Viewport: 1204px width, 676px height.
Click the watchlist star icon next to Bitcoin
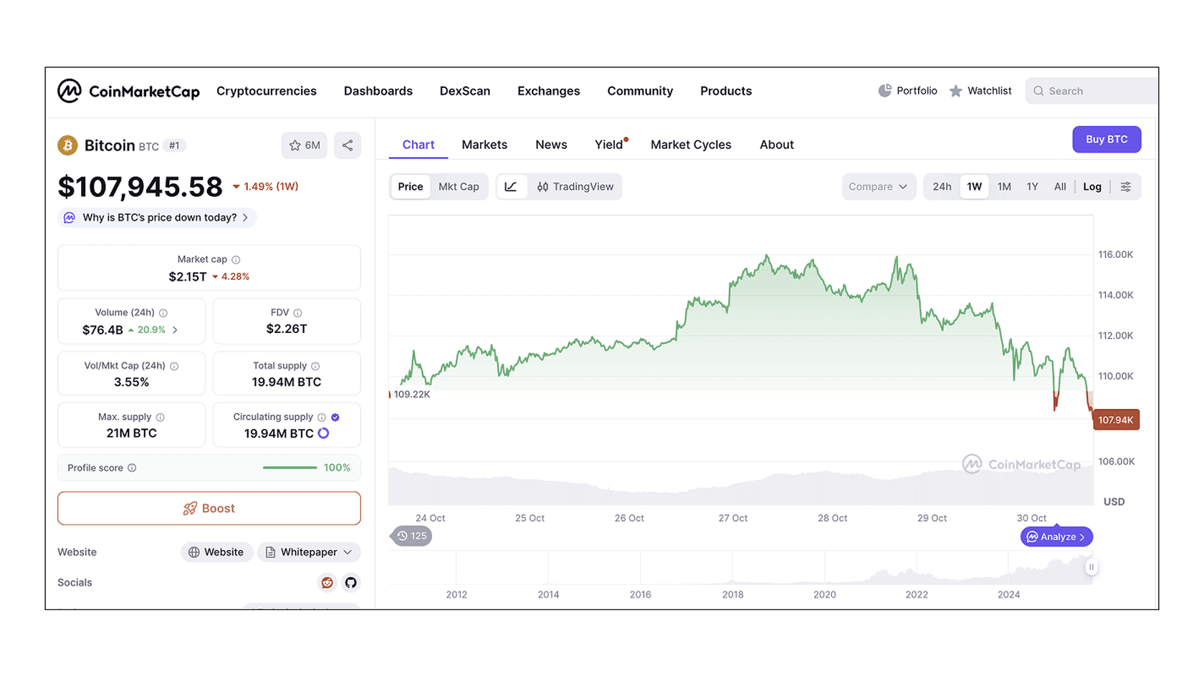pos(295,145)
